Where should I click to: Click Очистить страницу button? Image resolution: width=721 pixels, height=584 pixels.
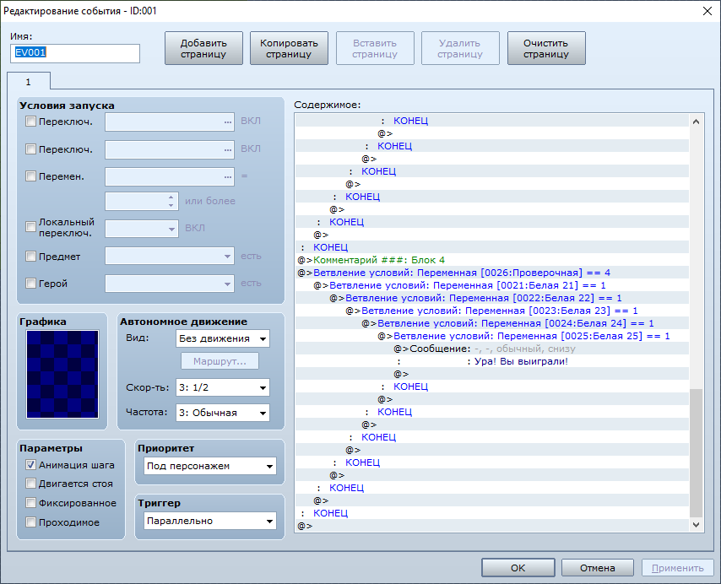546,48
